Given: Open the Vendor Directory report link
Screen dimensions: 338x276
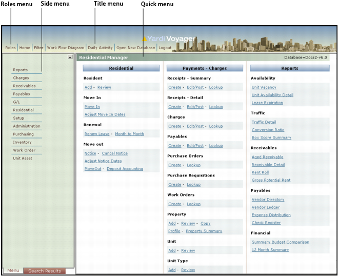Looking at the screenshot, I should pos(268,200).
